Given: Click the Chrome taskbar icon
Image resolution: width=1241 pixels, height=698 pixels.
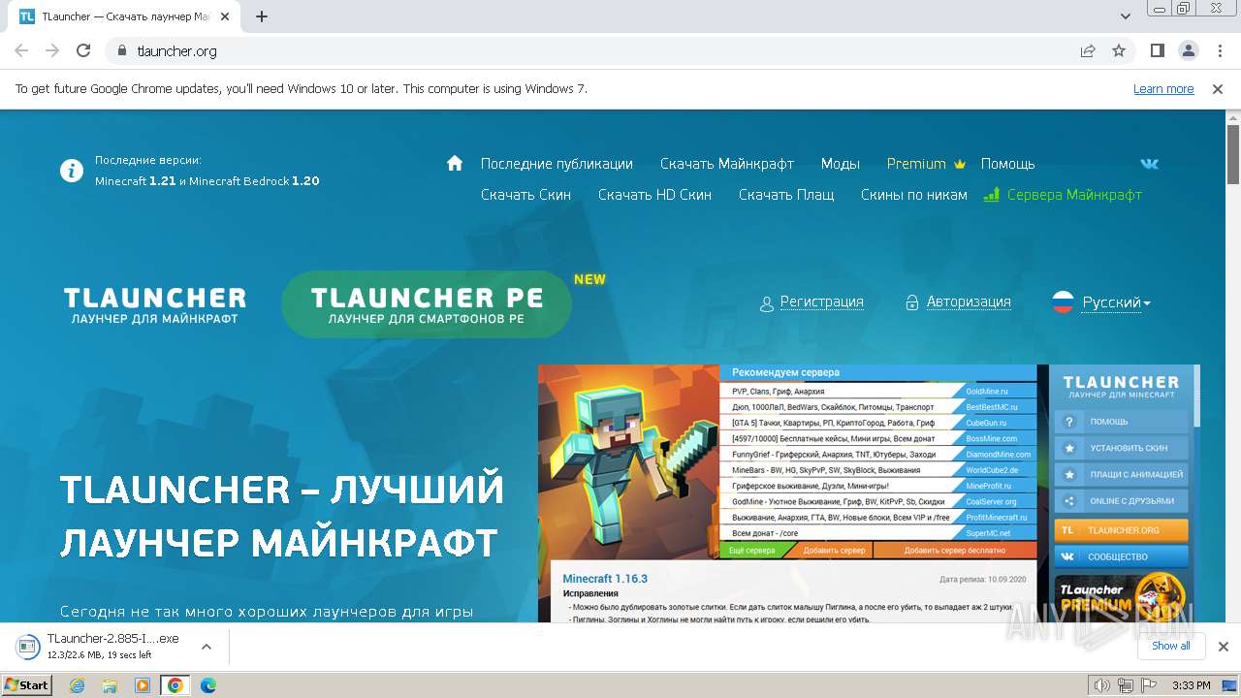Looking at the screenshot, I should pyautogui.click(x=175, y=685).
